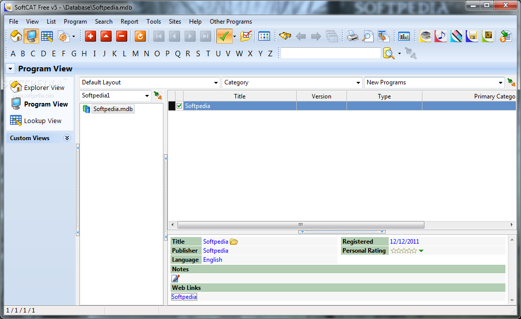Image resolution: width=521 pixels, height=319 pixels.
Task: Open print preview magnifier icon
Action: [x=368, y=36]
